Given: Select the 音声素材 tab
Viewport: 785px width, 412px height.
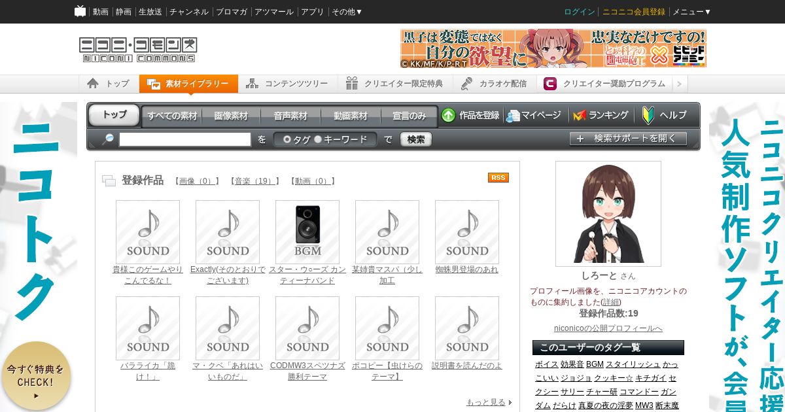Looking at the screenshot, I should tap(290, 116).
